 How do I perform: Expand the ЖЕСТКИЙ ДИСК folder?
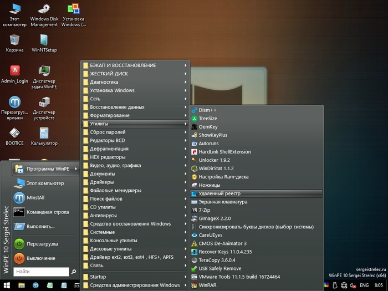(x=135, y=74)
